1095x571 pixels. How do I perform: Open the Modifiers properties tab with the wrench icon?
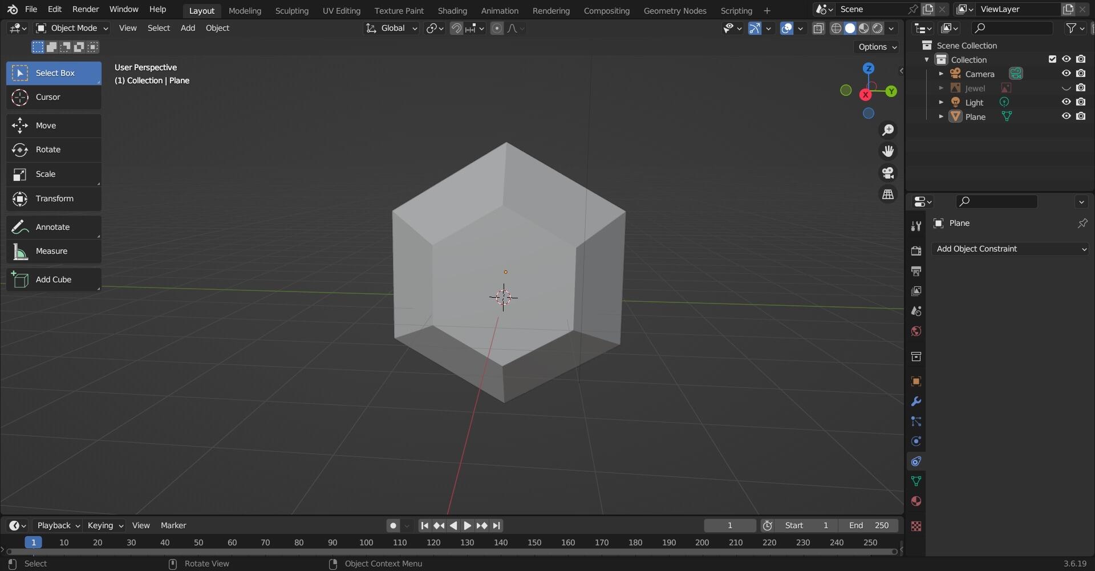[916, 402]
